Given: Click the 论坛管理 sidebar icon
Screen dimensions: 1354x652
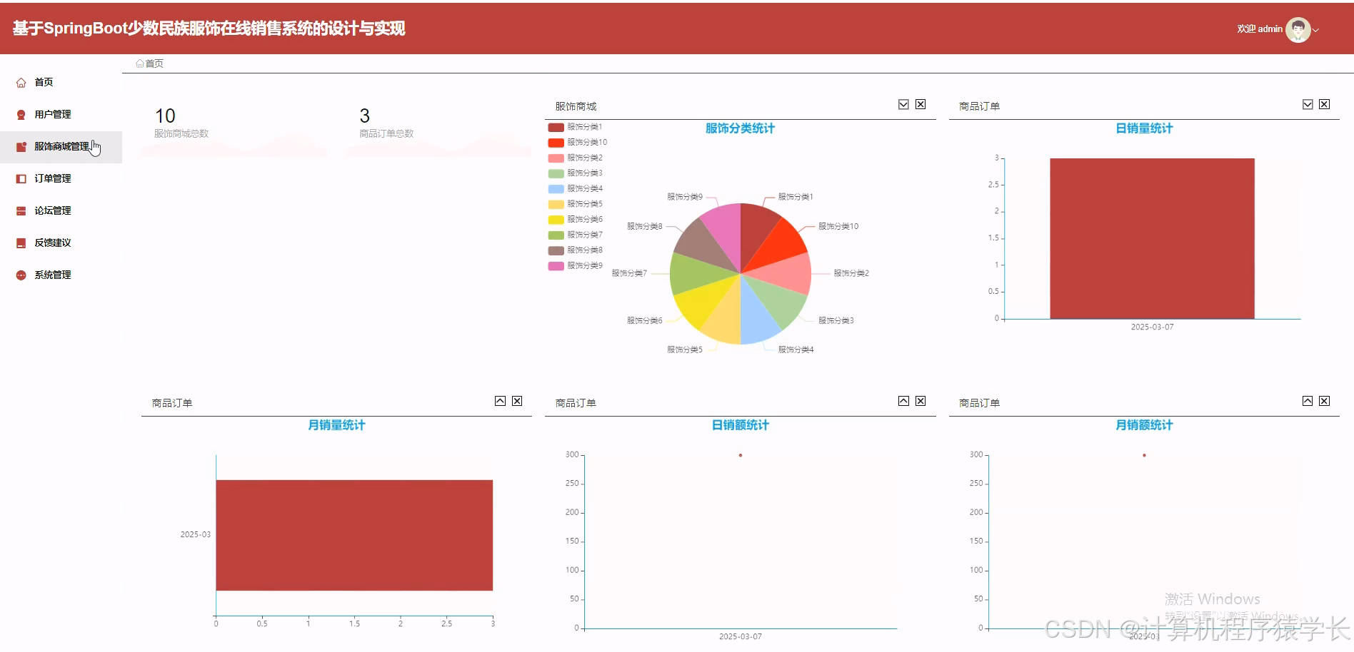Looking at the screenshot, I should (x=21, y=211).
